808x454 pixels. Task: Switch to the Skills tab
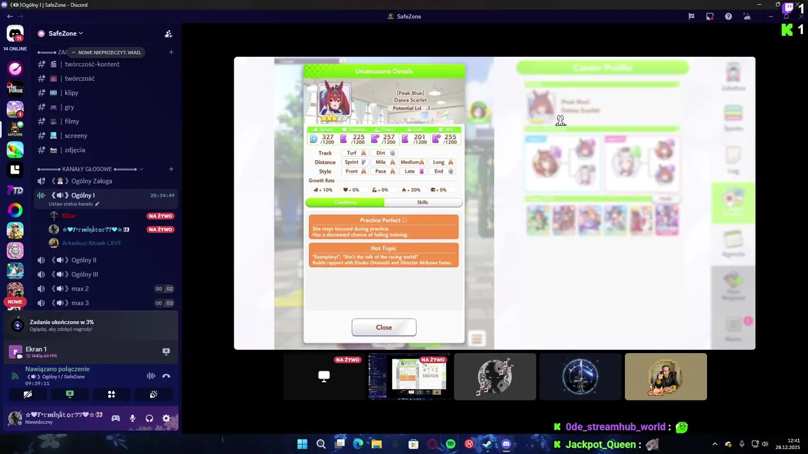tap(423, 202)
